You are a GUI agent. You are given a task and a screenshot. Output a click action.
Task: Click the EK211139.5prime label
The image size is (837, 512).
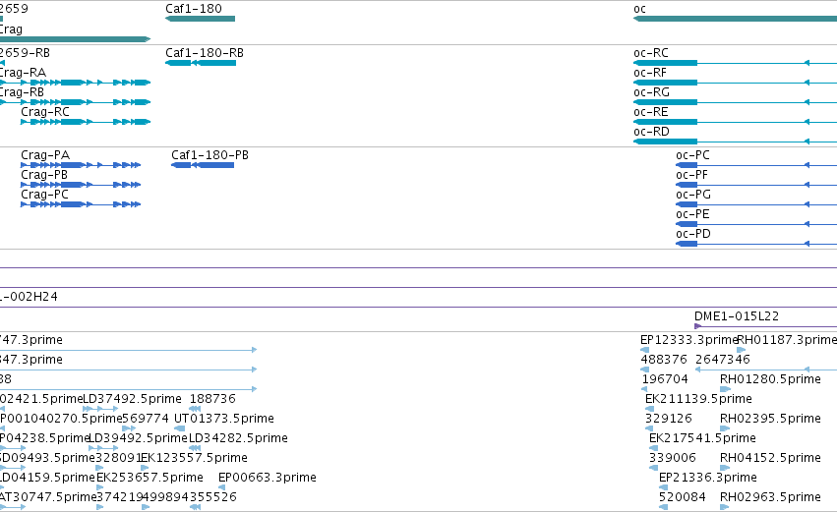698,399
